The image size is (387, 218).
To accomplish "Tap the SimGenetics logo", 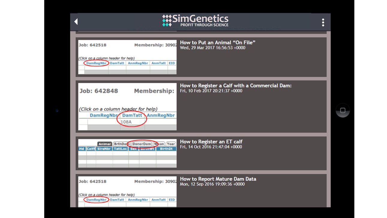I will [195, 21].
